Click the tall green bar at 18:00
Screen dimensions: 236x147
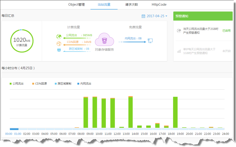click(175, 112)
